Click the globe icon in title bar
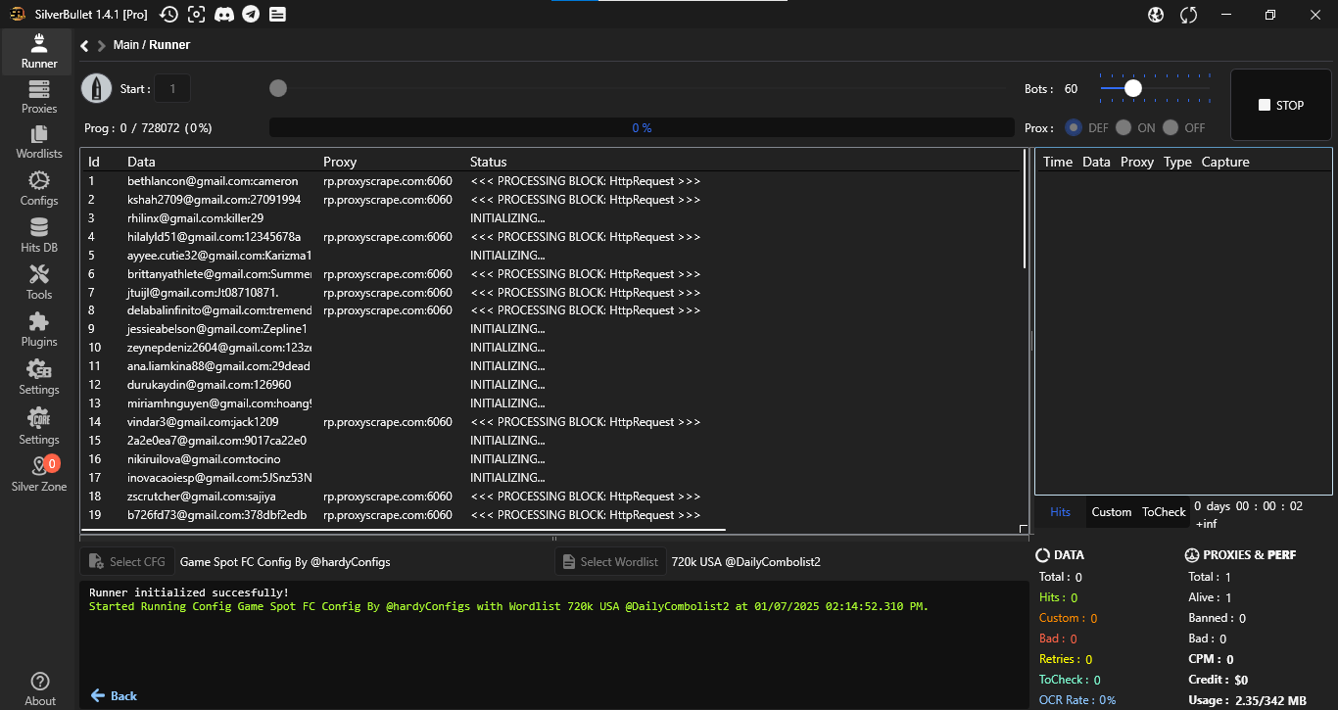The image size is (1338, 710). pos(1156,14)
